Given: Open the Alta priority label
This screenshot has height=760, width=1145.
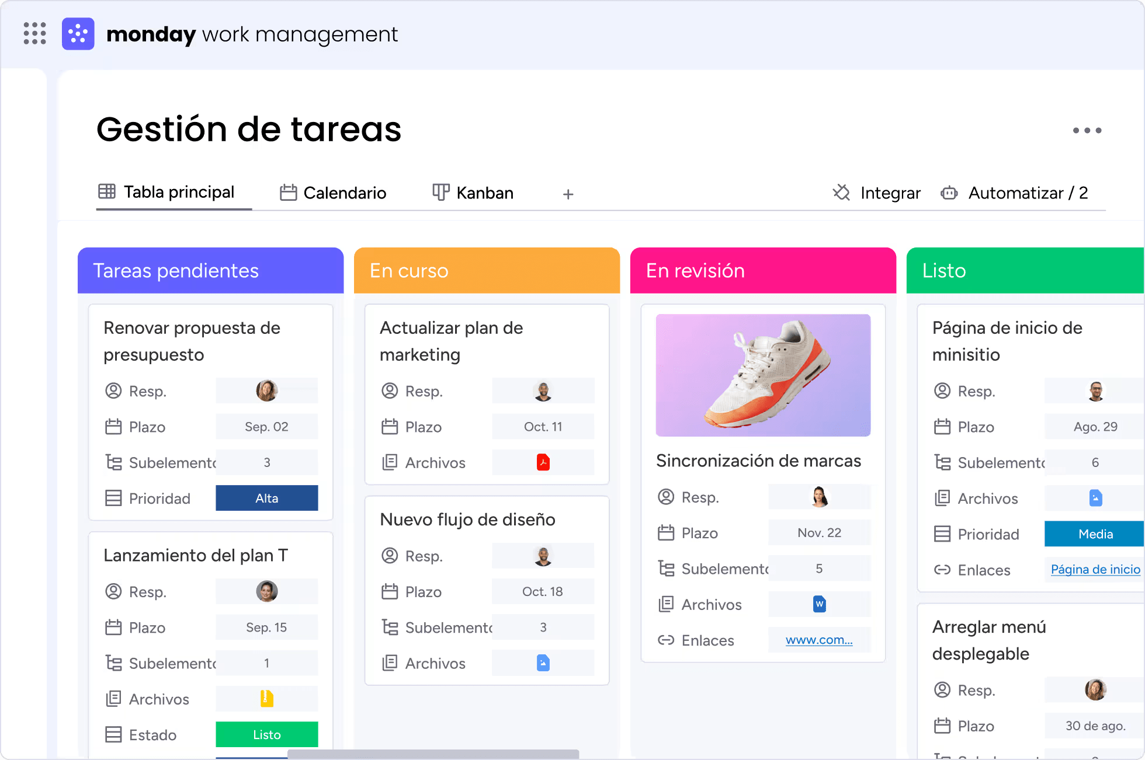Looking at the screenshot, I should [x=266, y=498].
